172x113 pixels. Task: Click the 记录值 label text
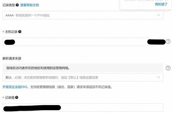(10, 98)
